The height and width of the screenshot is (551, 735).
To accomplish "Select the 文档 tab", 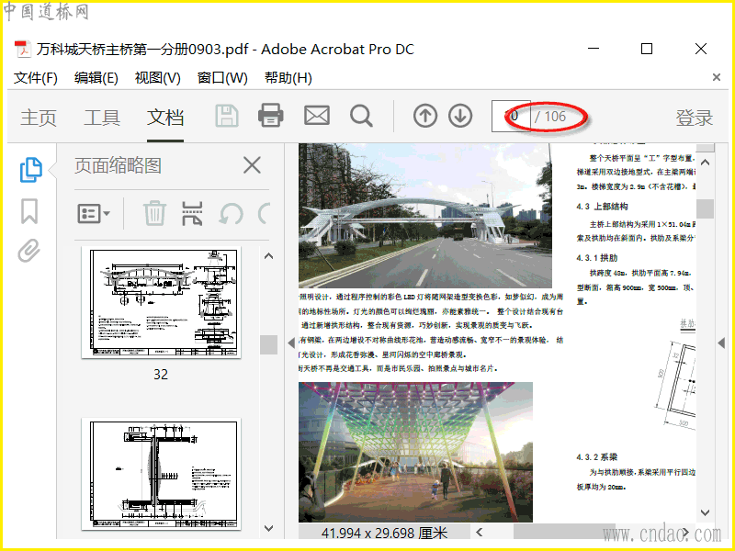I will click(165, 118).
